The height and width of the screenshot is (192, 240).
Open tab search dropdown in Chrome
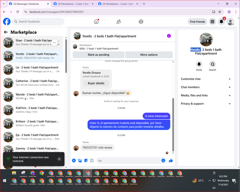click(x=4, y=4)
